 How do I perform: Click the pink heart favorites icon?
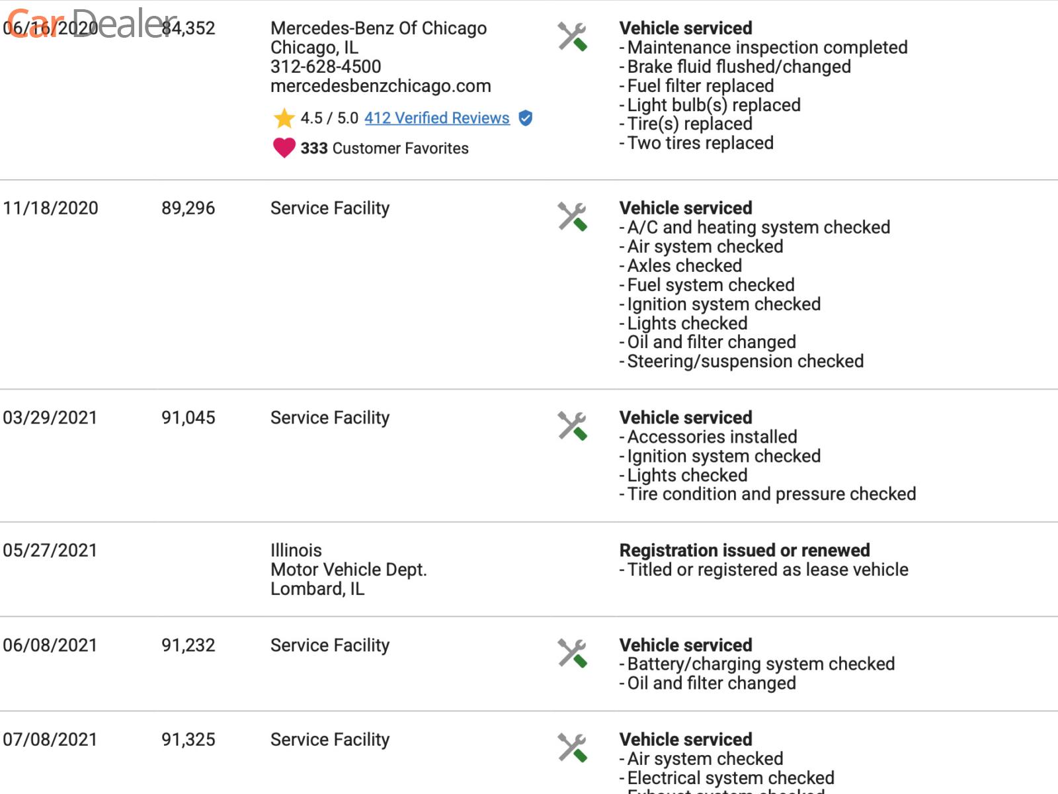coord(284,148)
